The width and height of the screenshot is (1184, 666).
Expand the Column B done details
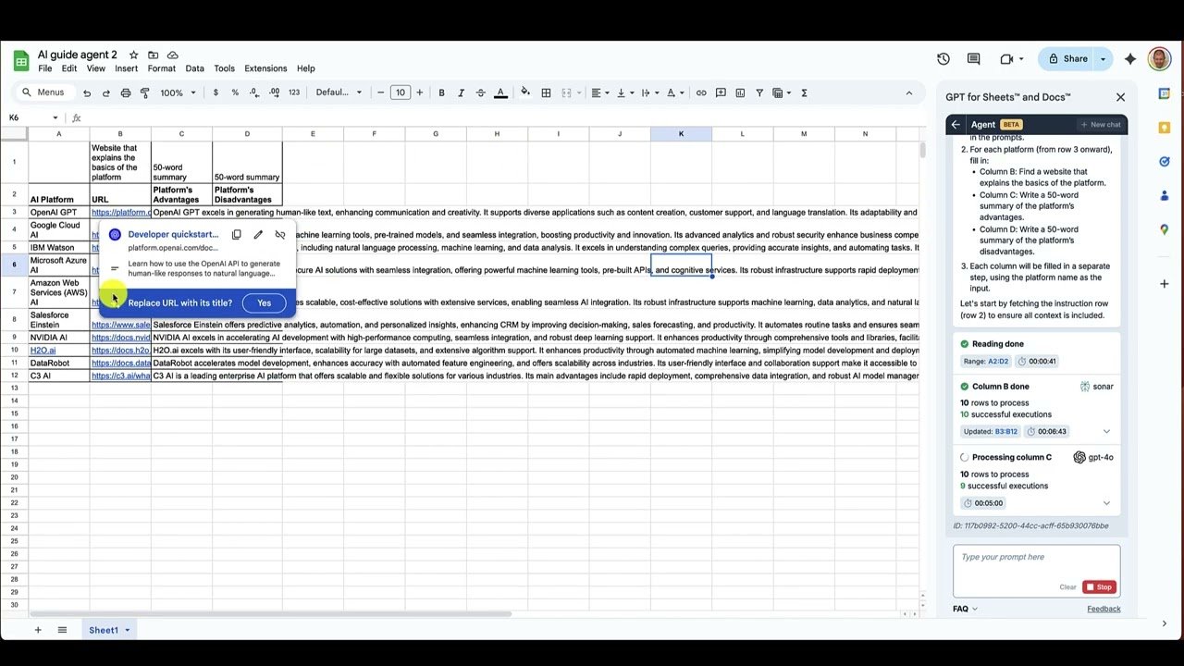1106,432
